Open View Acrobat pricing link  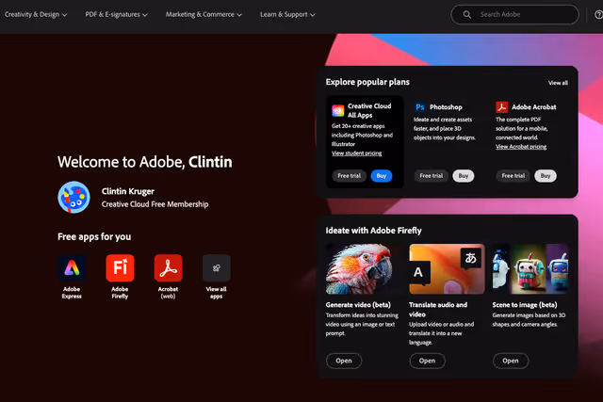(x=521, y=147)
